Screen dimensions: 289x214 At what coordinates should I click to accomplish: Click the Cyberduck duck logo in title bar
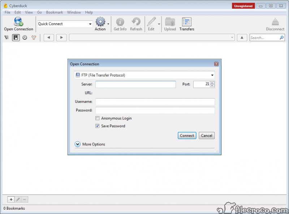point(6,6)
